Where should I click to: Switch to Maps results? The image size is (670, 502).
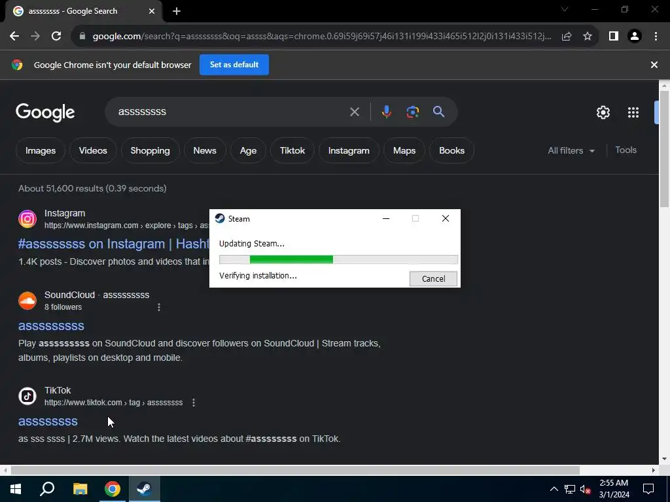coord(404,151)
